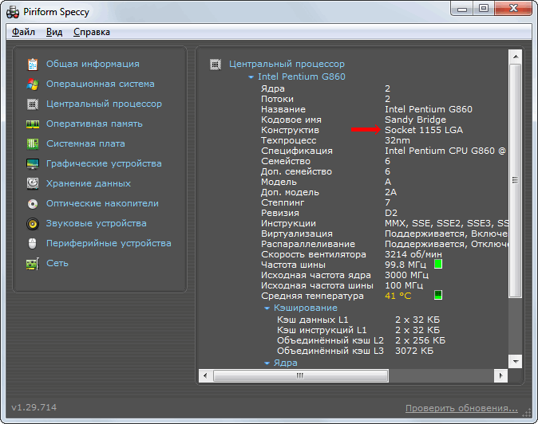
Task: Click the v1.29.714 version label
Action: 34,407
